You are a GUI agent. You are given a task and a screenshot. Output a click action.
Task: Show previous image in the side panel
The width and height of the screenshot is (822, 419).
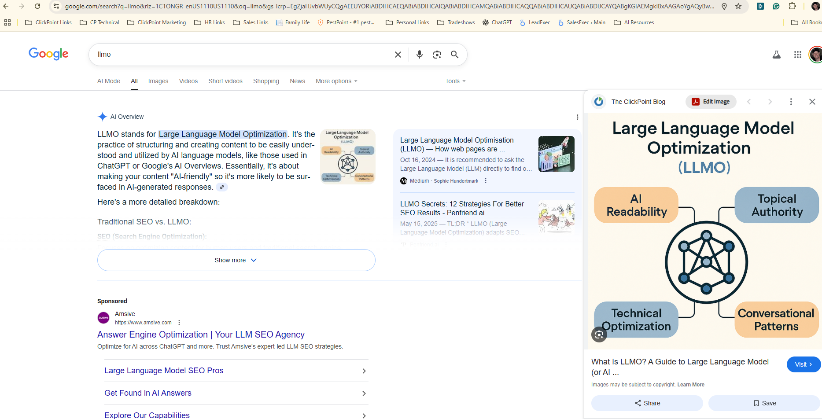(x=749, y=102)
